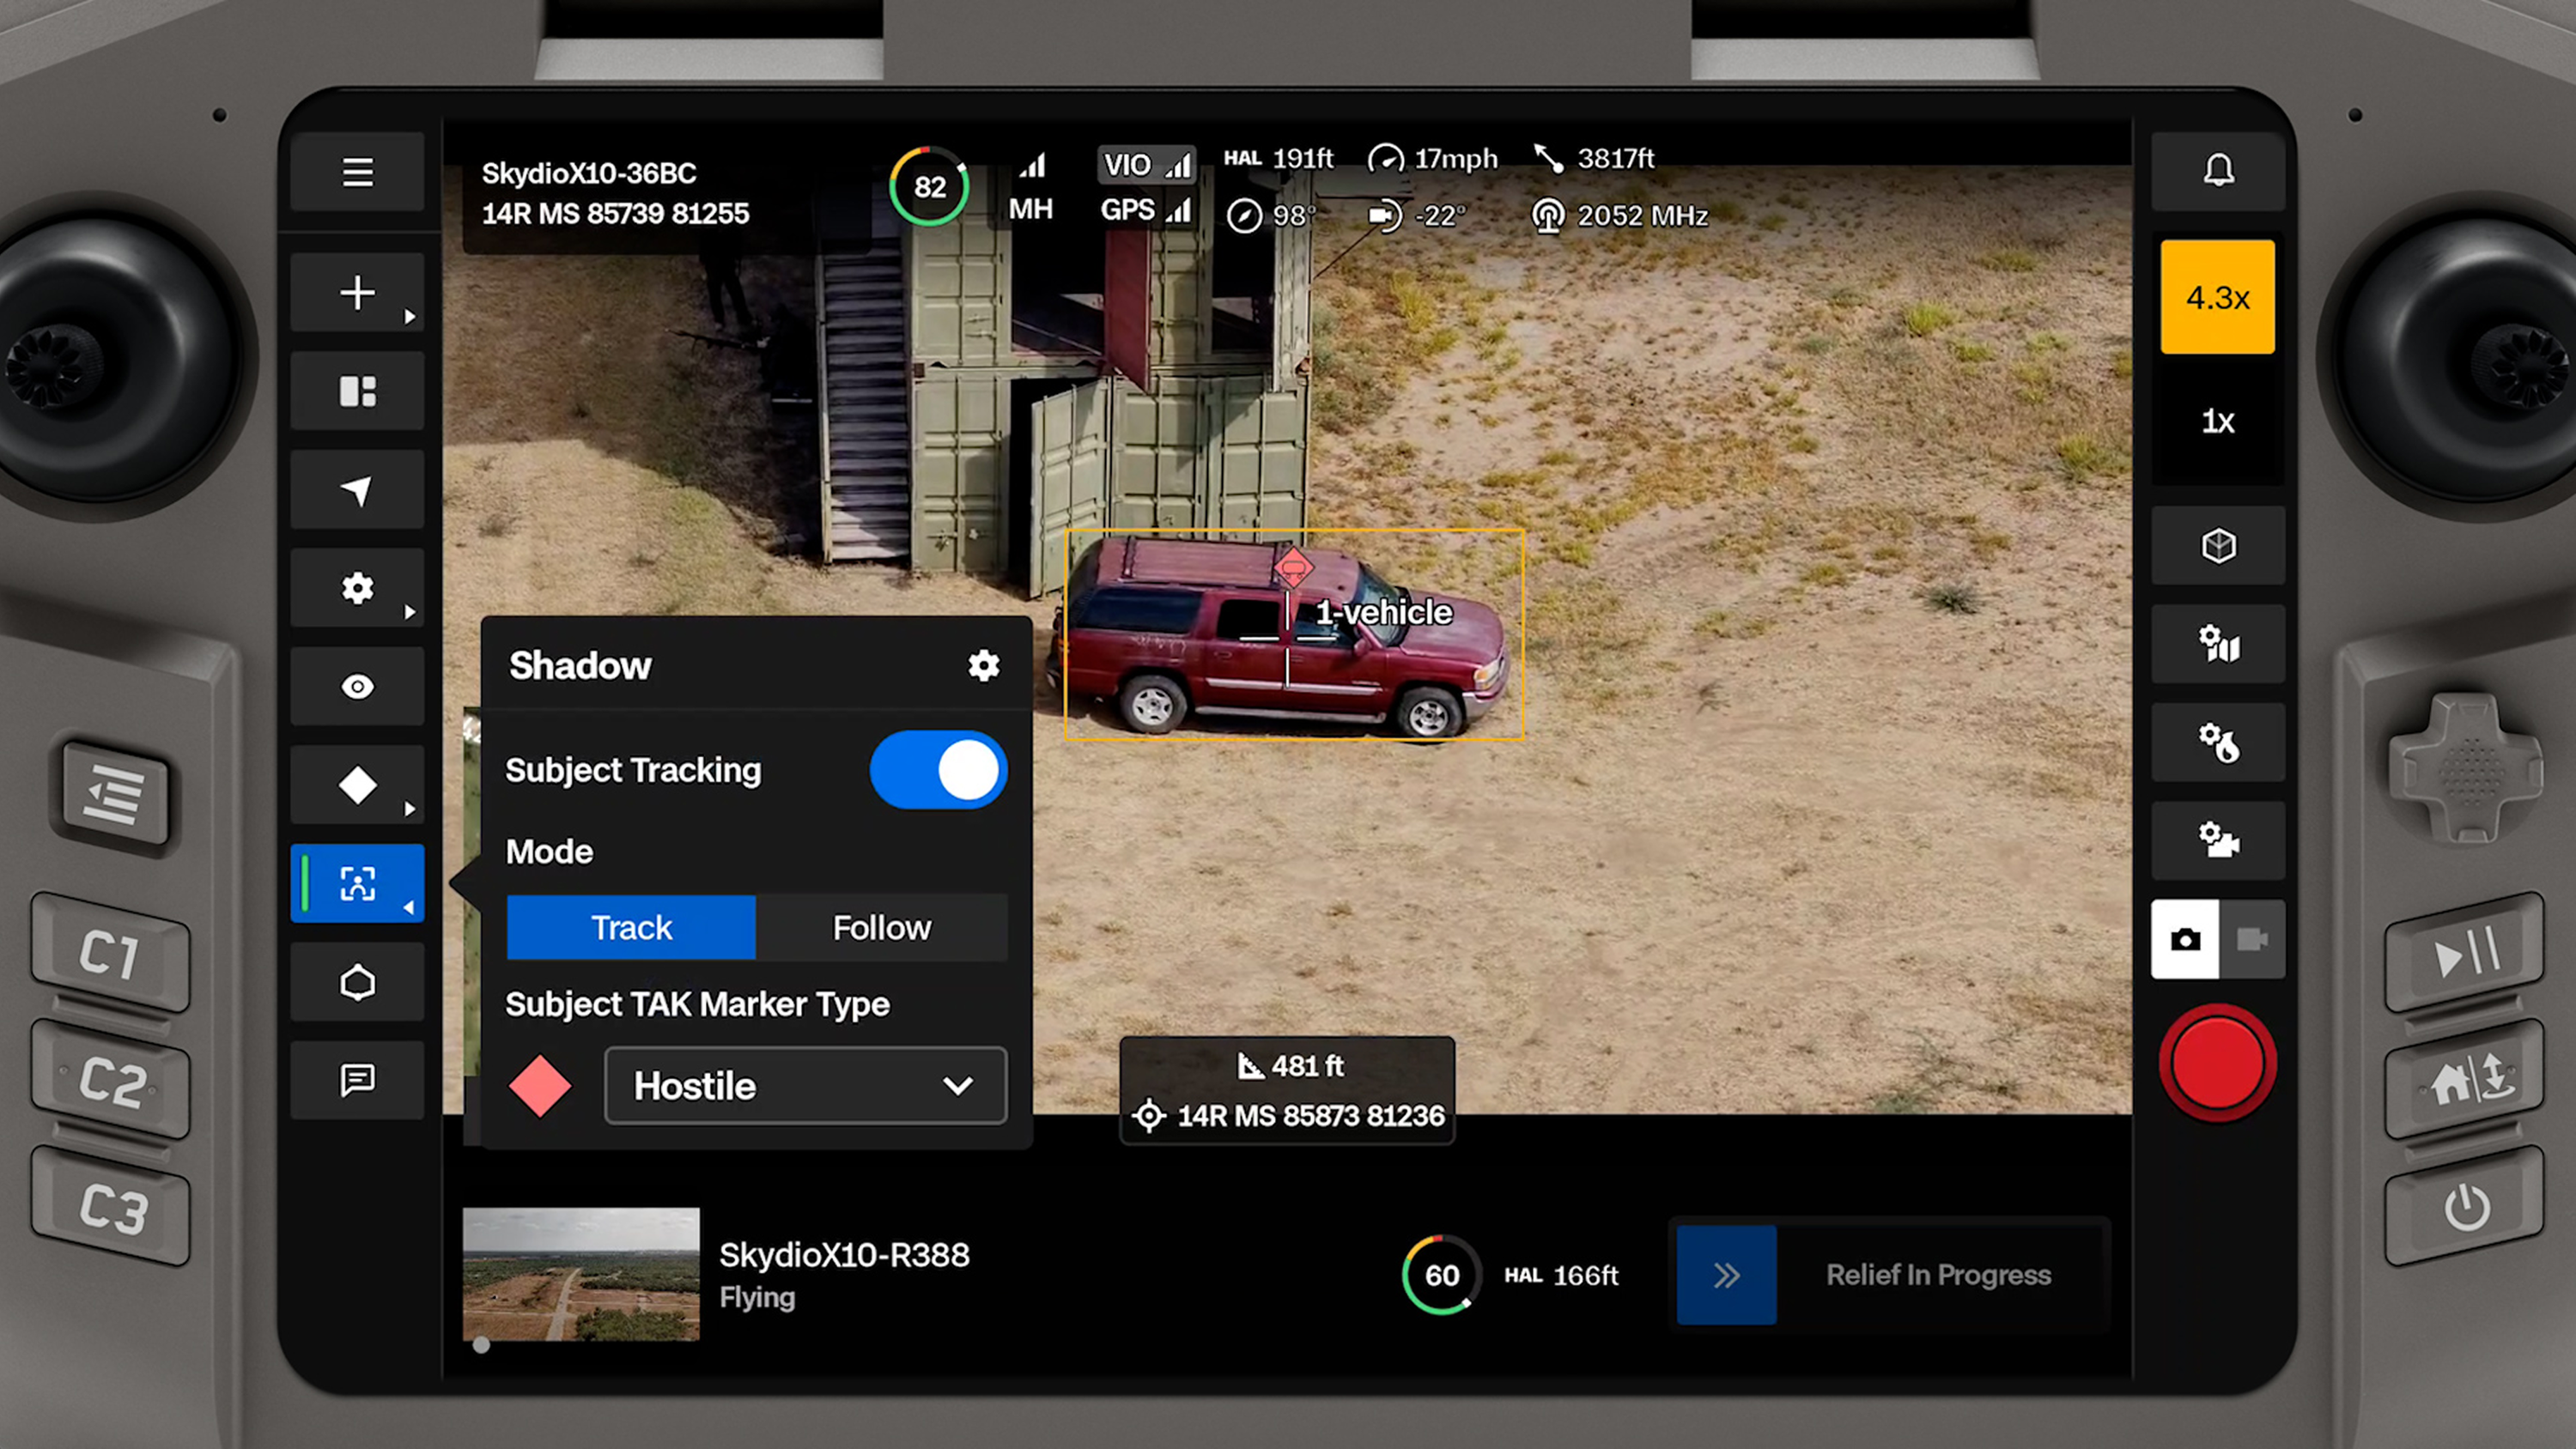Click the SkydioX10-36BC drone name
Screen dimensions: 2576x1449
point(588,173)
